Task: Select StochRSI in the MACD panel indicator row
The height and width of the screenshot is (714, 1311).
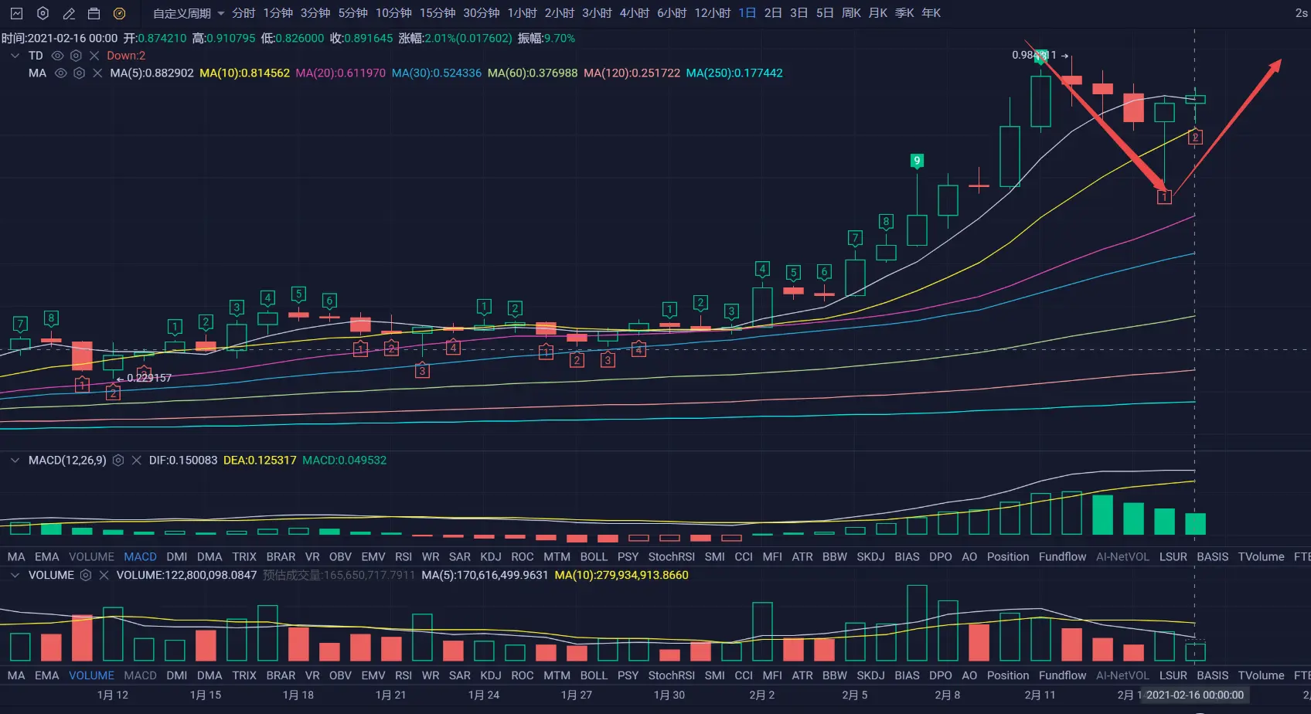Action: (x=672, y=557)
